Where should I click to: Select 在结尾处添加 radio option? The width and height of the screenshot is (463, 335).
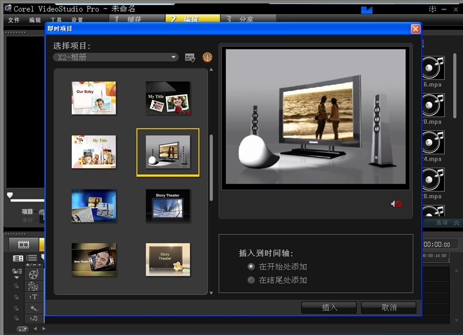[x=251, y=280]
